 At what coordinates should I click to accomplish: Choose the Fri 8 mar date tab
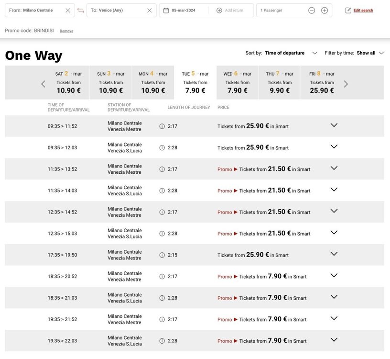pos(322,83)
